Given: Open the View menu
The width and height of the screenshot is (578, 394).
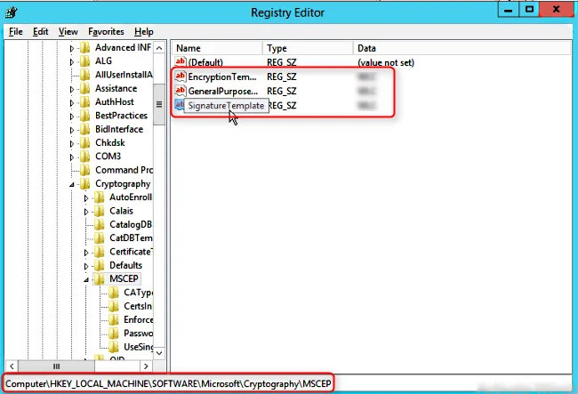Looking at the screenshot, I should tap(68, 32).
